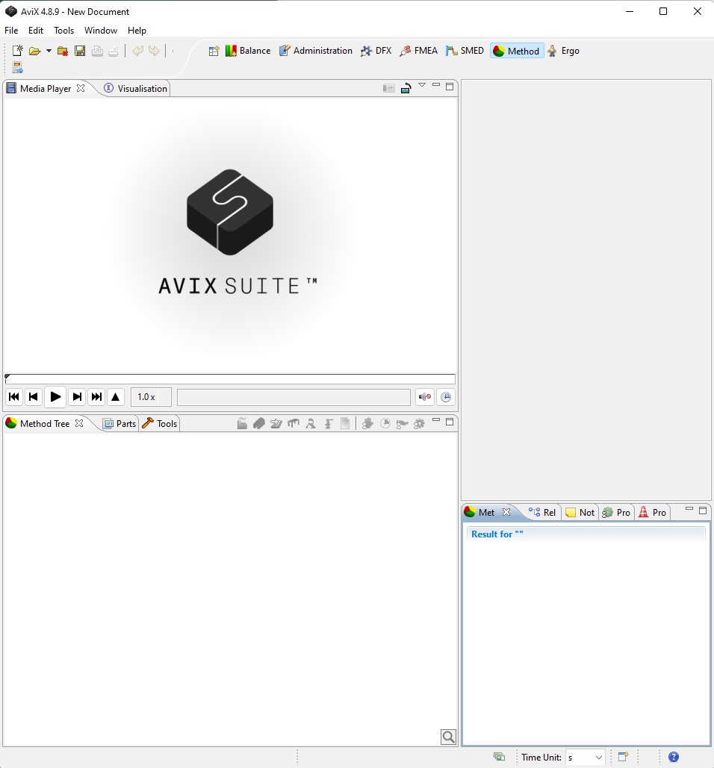Viewport: 714px width, 768px height.
Task: Expand the Open folder dropdown arrow
Action: (x=49, y=51)
